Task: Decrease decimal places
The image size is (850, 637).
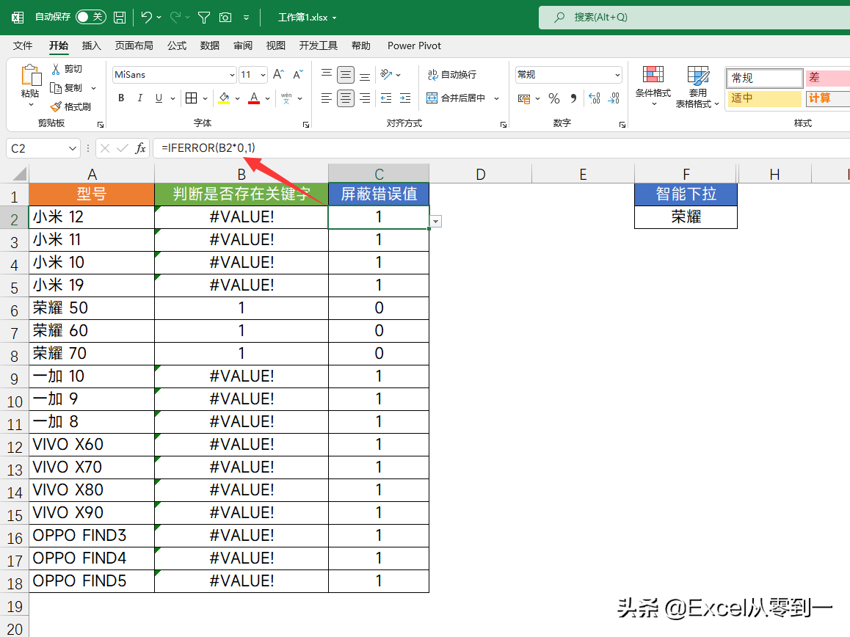Action: [x=614, y=98]
